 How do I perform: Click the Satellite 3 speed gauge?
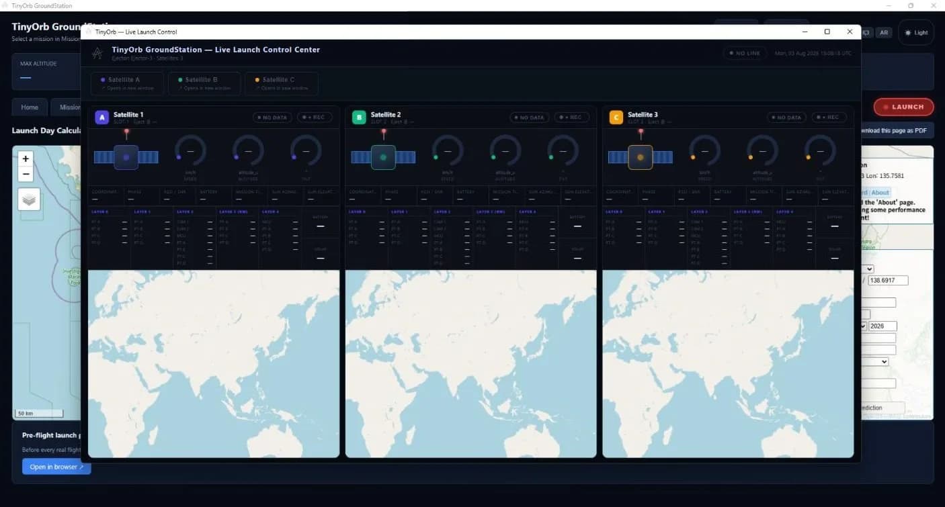point(705,152)
